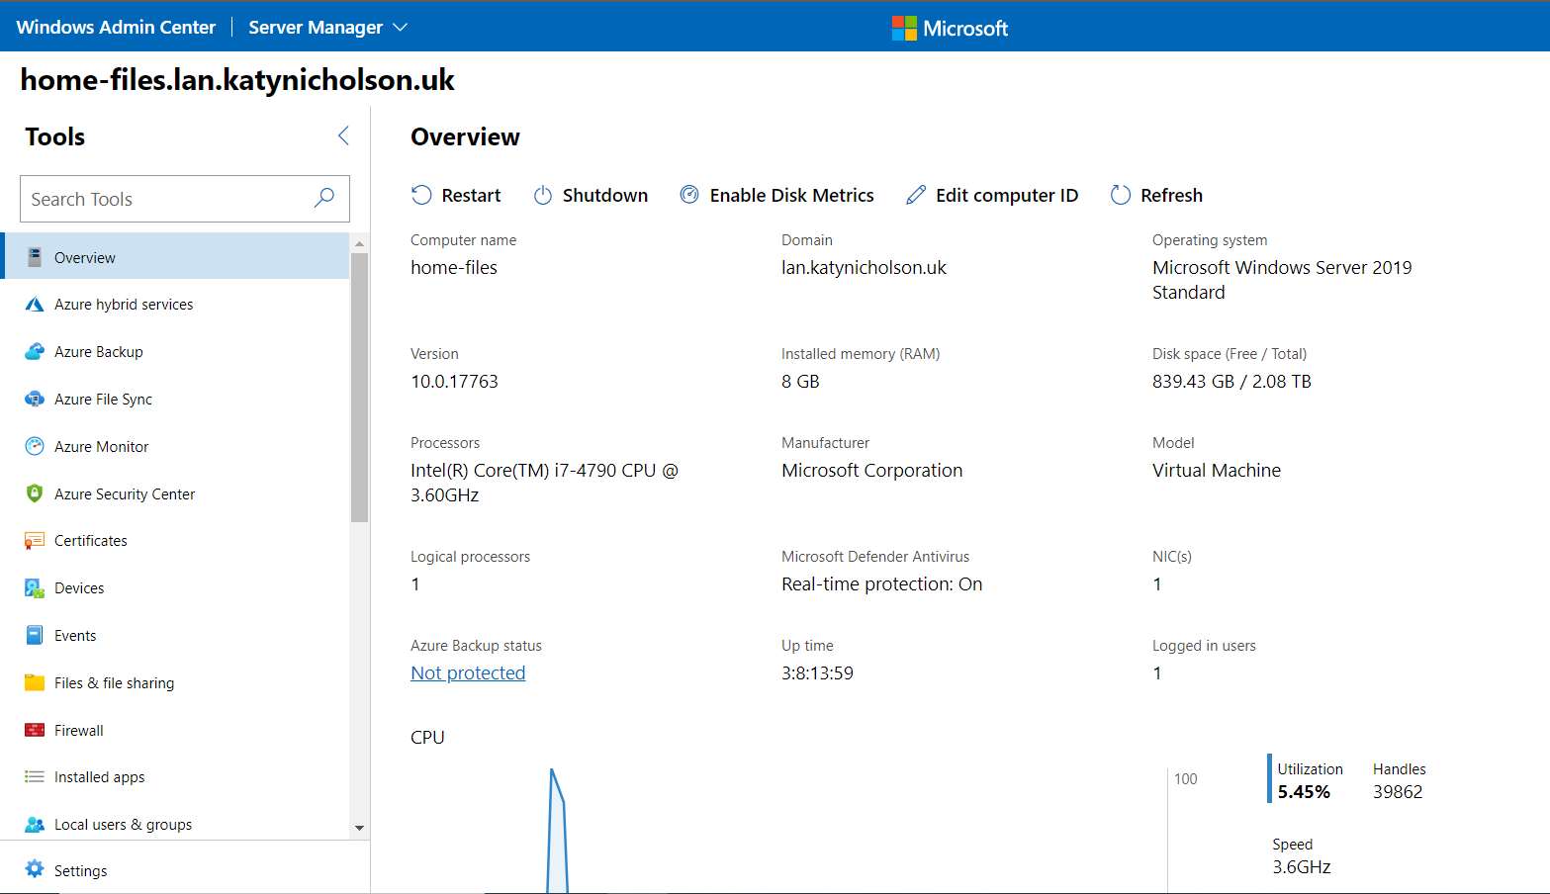1550x894 pixels.
Task: Open Local users & groups tool
Action: pos(123,825)
